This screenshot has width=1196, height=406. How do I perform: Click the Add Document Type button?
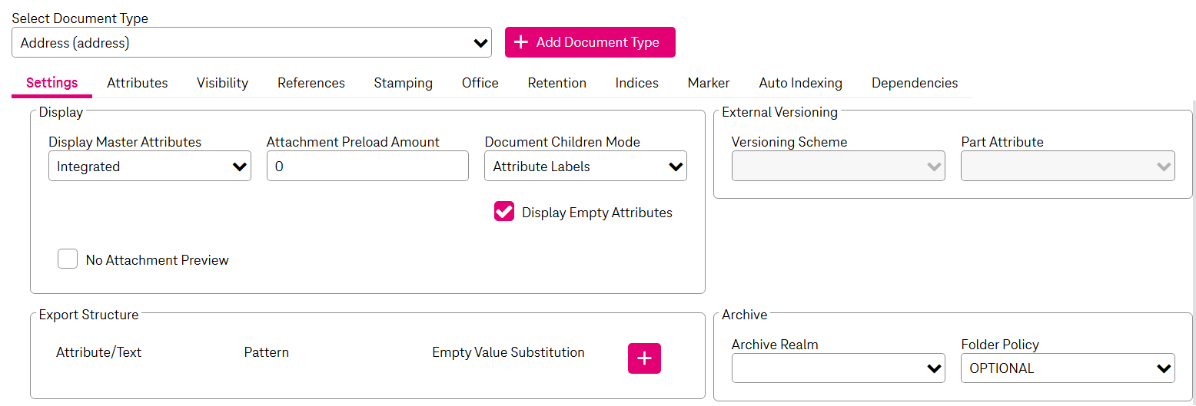pos(590,42)
